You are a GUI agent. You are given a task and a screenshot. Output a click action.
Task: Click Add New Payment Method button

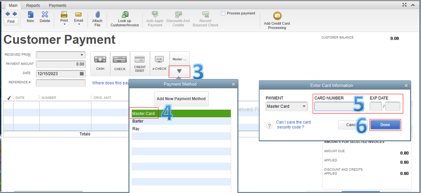click(181, 99)
